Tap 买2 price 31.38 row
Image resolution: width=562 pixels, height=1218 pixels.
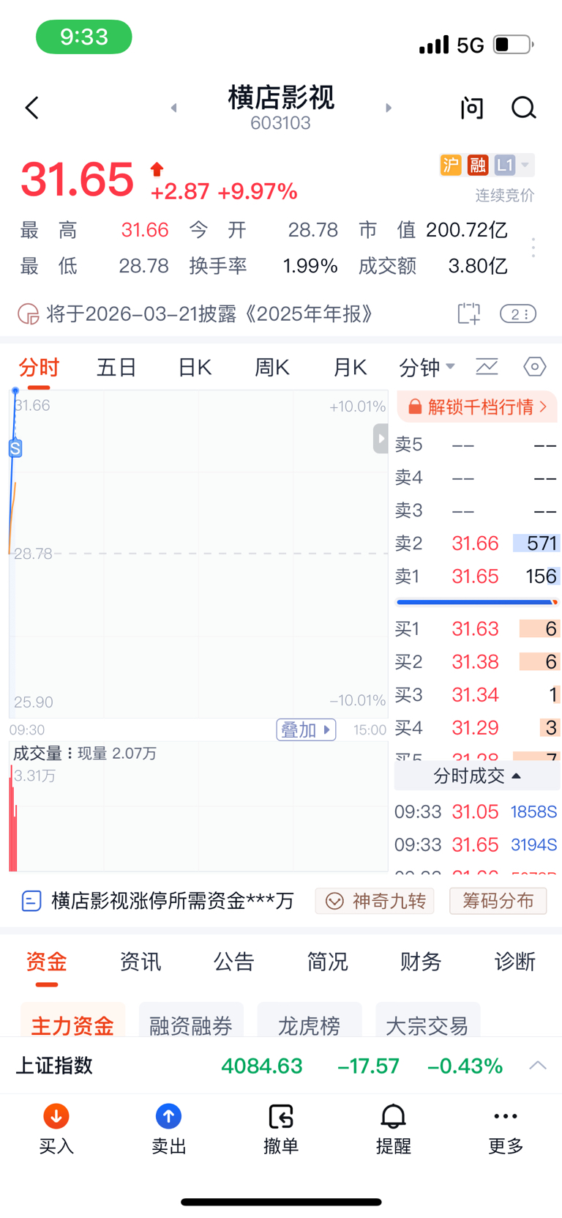[x=477, y=662]
